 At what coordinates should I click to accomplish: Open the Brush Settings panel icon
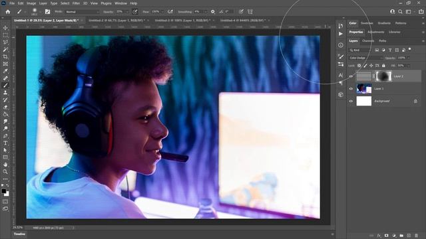click(x=341, y=56)
